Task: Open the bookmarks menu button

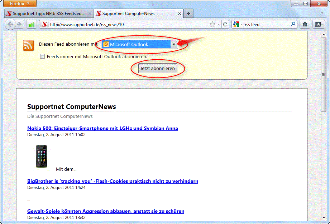Action: (x=319, y=24)
